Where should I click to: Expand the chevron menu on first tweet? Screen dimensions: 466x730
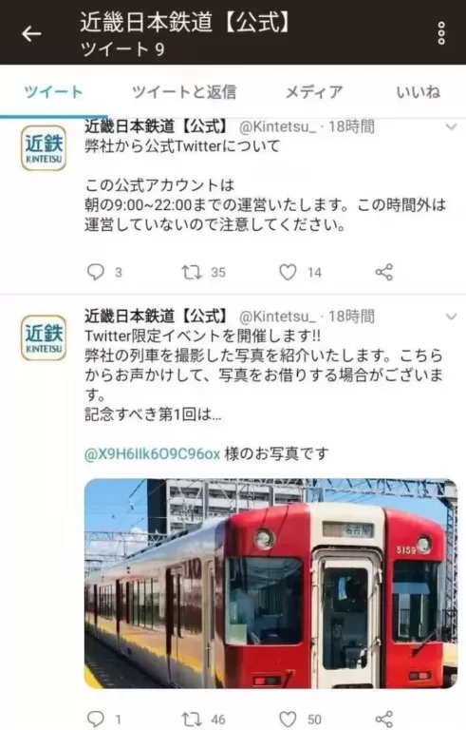[451, 126]
